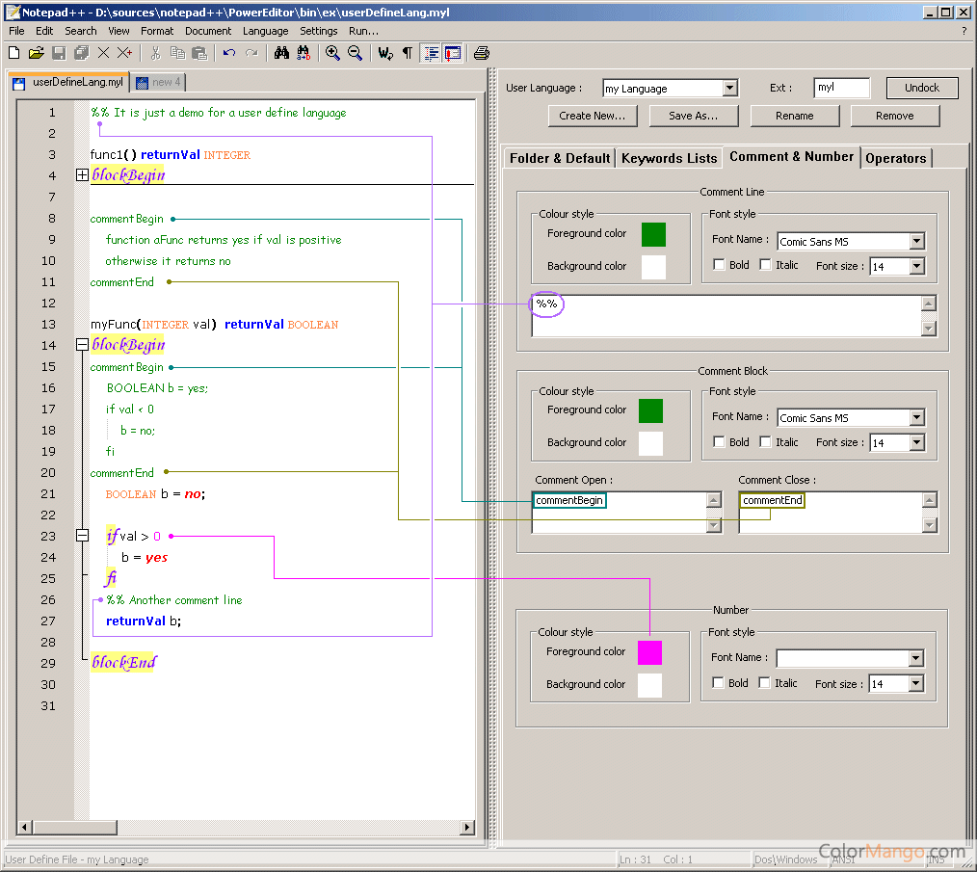Viewport: 977px width, 872px height.
Task: Check the Bold option in Number section
Action: [x=718, y=683]
